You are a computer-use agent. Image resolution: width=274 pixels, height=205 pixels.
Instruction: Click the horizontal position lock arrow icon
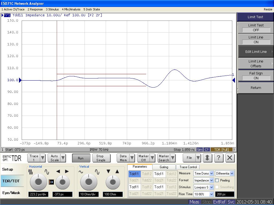pyautogui.click(x=51, y=182)
